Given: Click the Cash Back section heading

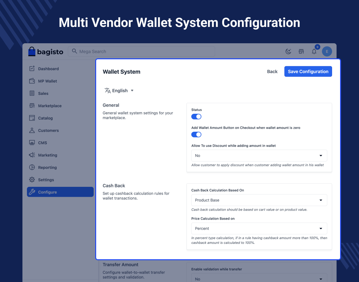Looking at the screenshot, I should click(114, 186).
